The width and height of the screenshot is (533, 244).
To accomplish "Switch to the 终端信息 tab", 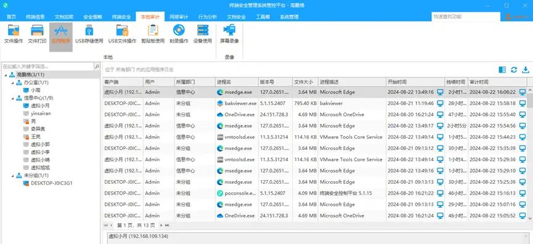I will (x=35, y=17).
